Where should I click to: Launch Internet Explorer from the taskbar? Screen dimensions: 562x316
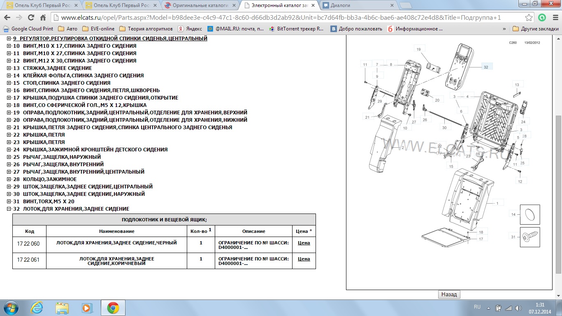[x=37, y=308]
